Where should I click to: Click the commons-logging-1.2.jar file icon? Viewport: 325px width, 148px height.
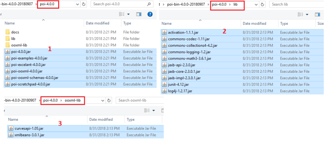coord(164,52)
